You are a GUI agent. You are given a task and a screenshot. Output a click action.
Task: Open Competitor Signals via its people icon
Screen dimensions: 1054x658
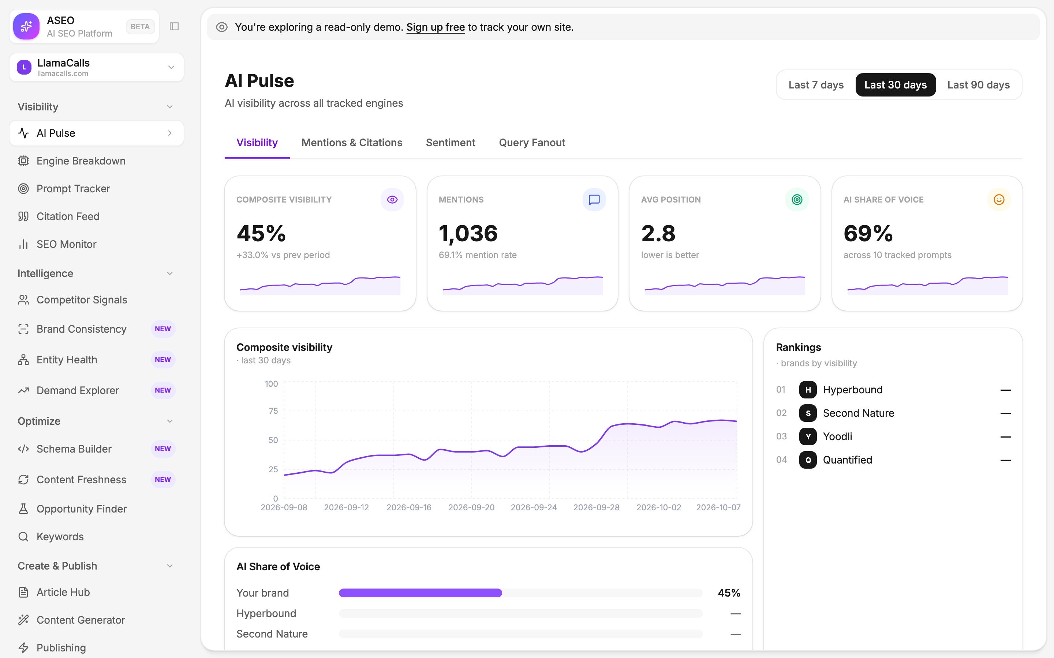(x=23, y=300)
